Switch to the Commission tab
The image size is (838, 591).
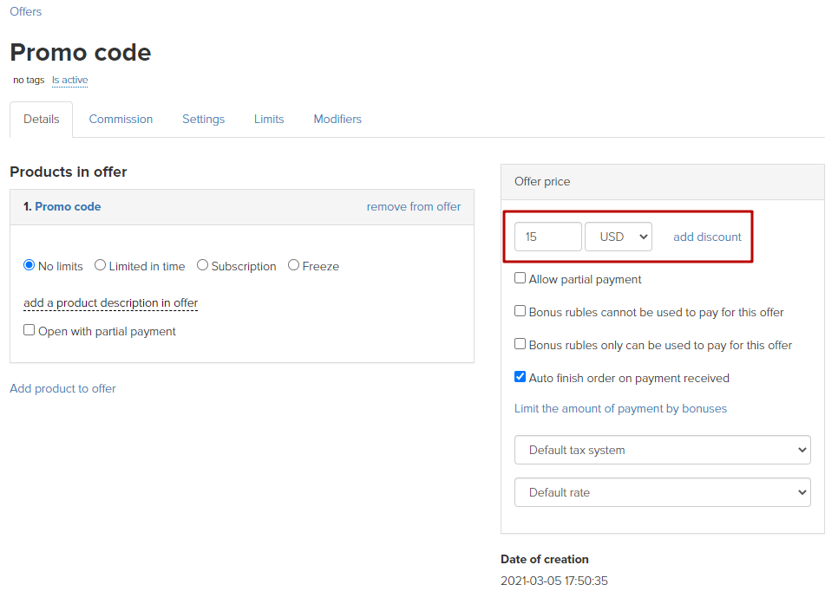pos(121,119)
